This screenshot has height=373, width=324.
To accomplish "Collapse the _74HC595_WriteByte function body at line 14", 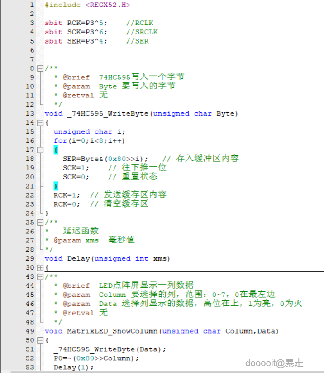I will pyautogui.click(x=40, y=123).
